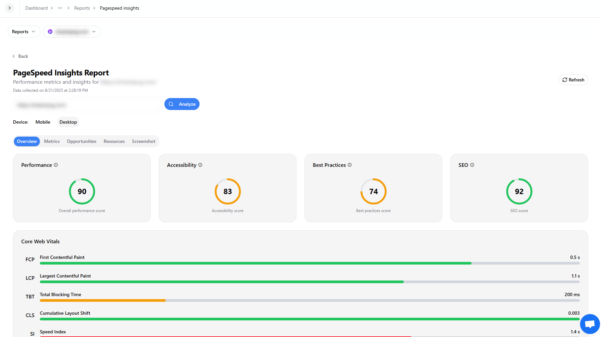This screenshot has height=337, width=601.
Task: Show Performance score info tooltip
Action: 56,165
